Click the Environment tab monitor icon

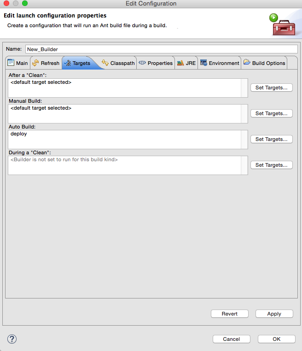click(203, 63)
